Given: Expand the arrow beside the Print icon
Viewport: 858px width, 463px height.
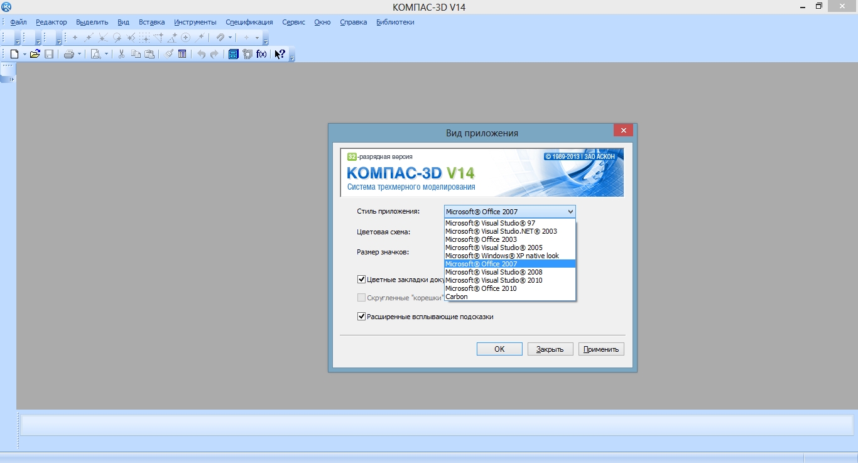Looking at the screenshot, I should (x=79, y=55).
